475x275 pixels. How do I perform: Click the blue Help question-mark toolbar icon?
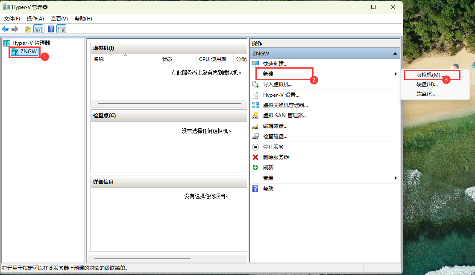click(x=51, y=29)
